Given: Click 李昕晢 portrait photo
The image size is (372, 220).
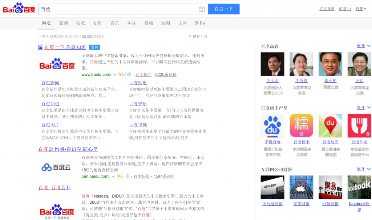Looking at the screenshot, I should [301, 64].
